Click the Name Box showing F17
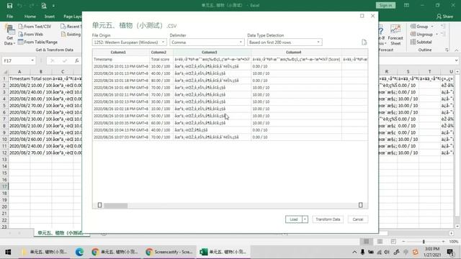Viewport: 461px width, 259px height. point(16,60)
